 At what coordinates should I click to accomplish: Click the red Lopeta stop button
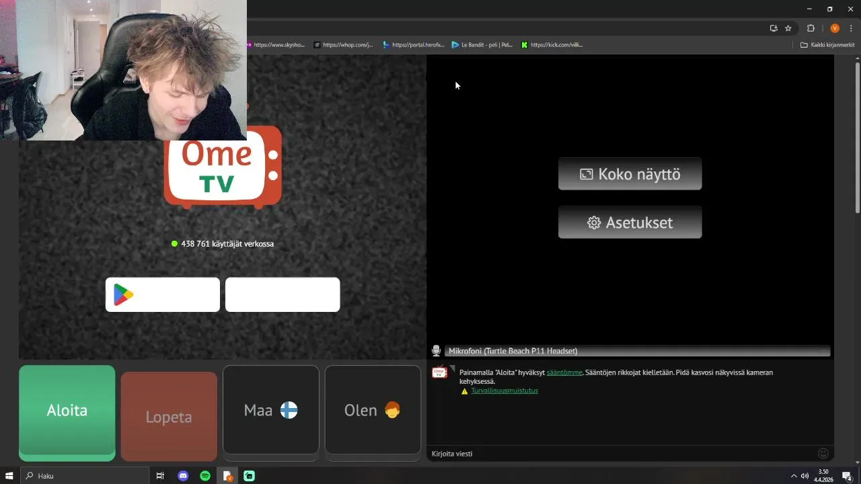click(x=169, y=417)
